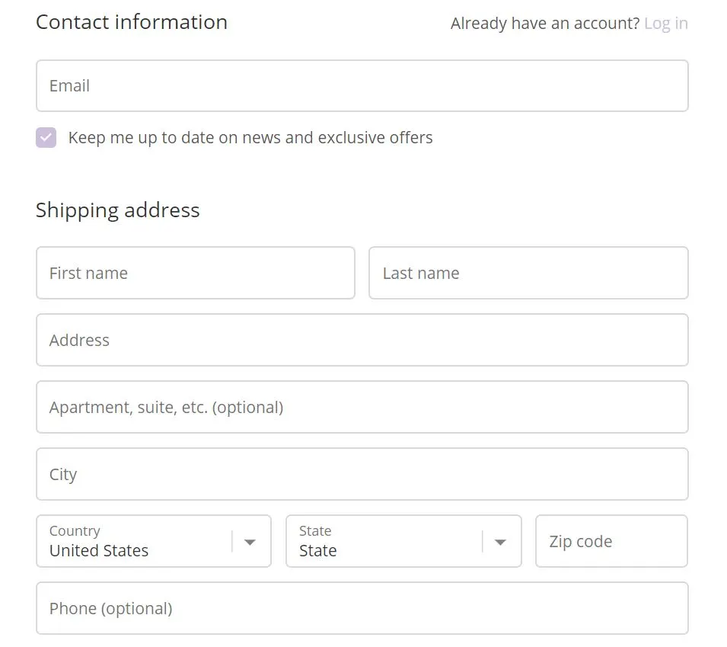Click into the Address field
This screenshot has width=727, height=647.
(x=362, y=340)
